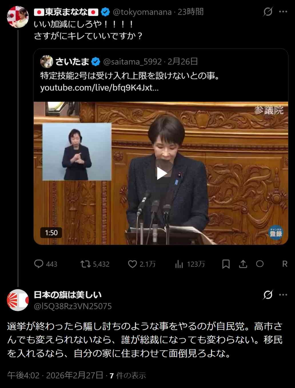Open 東京まなな profile avatar
This screenshot has height=388, width=295.
(x=18, y=17)
